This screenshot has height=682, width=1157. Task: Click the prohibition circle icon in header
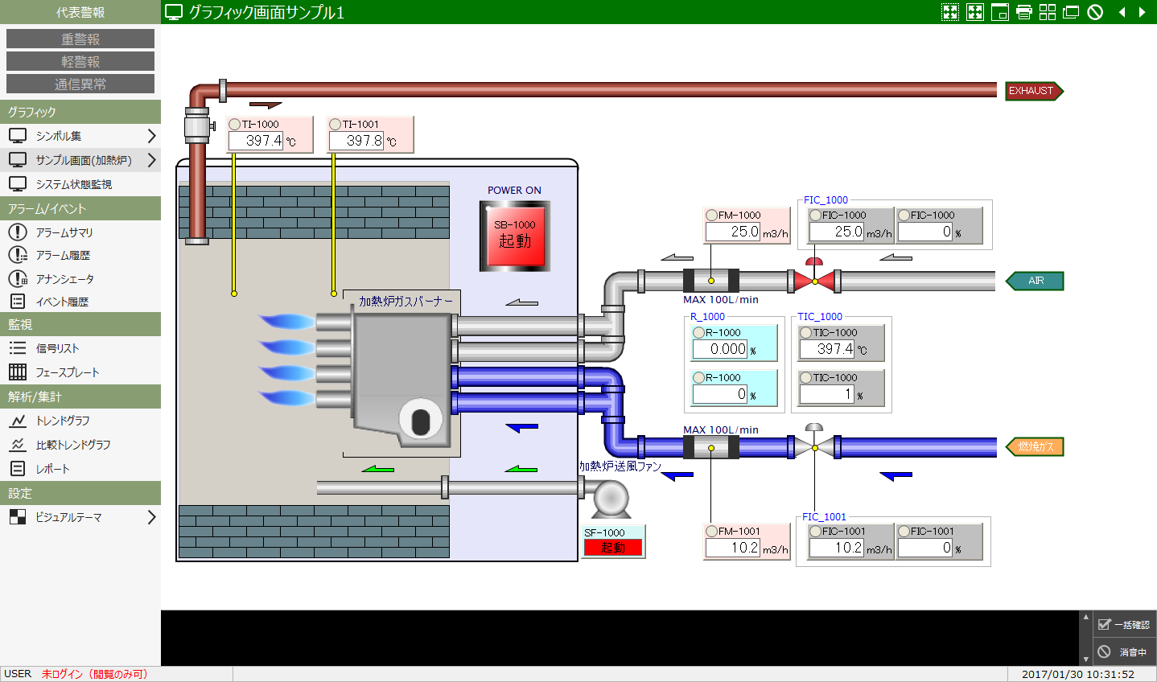pyautogui.click(x=1095, y=12)
